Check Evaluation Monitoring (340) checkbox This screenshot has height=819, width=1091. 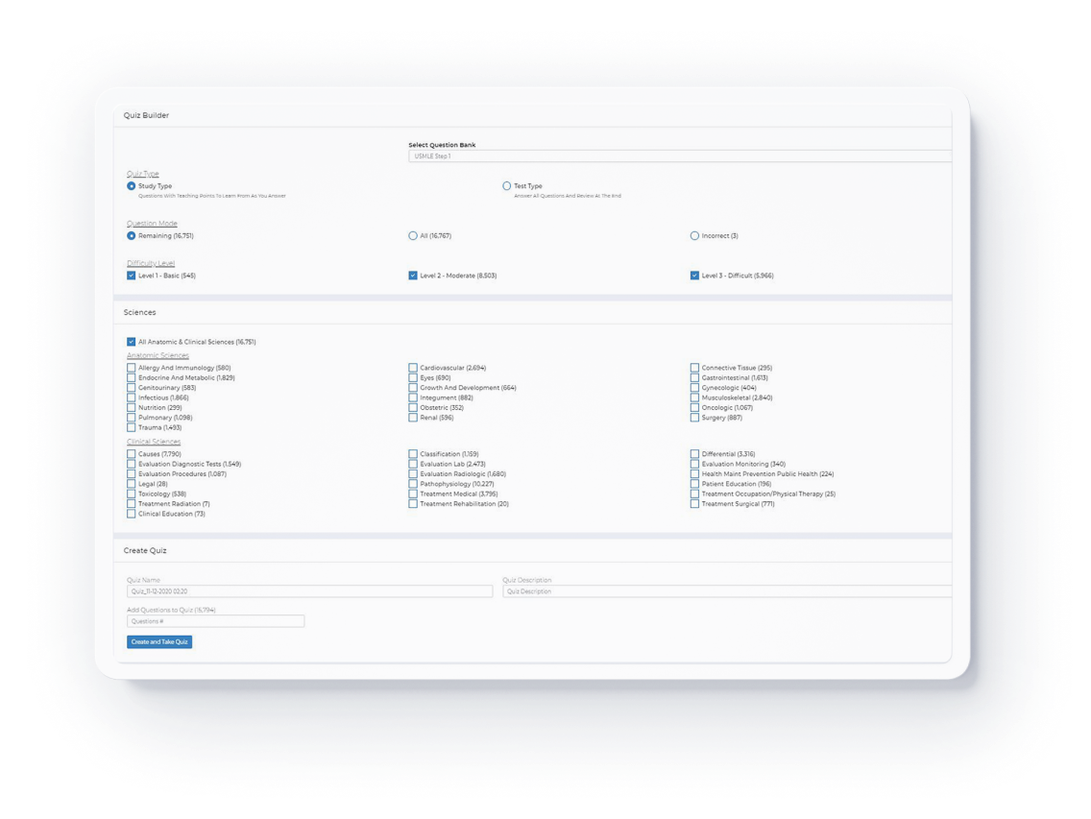click(694, 464)
